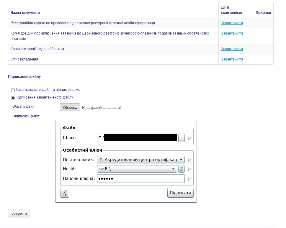Screen dimensions: 286x228
Task: Click the info icon beside Постачальник dropdown
Action: tap(189, 160)
